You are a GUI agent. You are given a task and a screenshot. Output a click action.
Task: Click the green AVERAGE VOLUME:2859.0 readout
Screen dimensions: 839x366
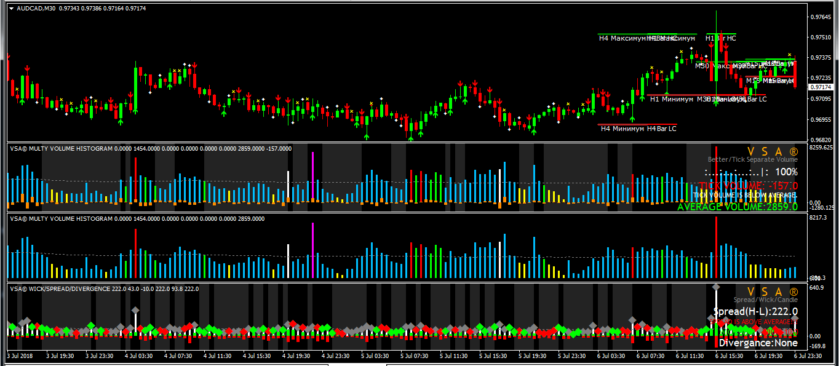click(x=738, y=207)
